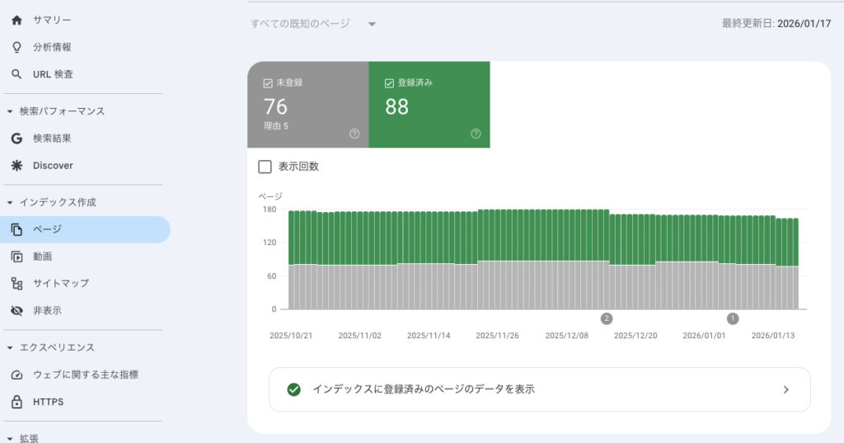Screen dimensions: 844x443
Task: Click the ページ copy icon
Action: tap(16, 229)
